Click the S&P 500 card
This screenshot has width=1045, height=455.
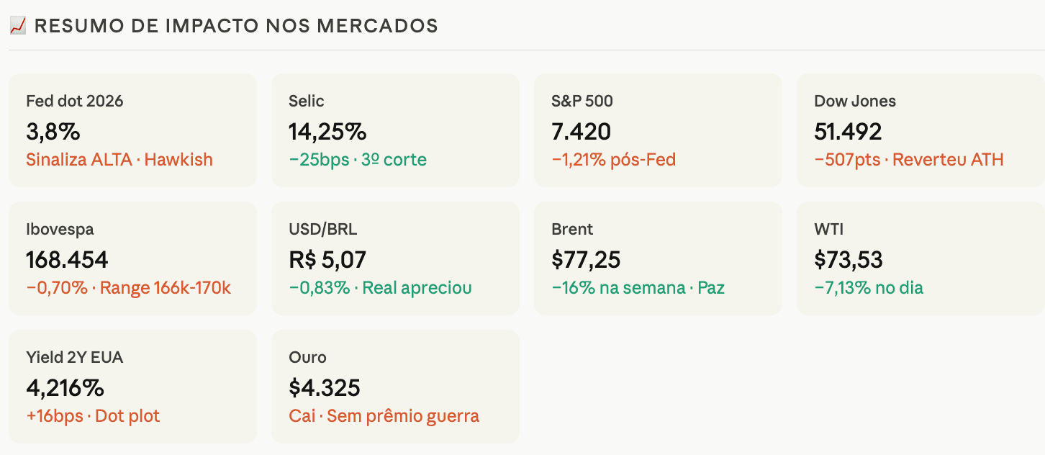click(658, 130)
